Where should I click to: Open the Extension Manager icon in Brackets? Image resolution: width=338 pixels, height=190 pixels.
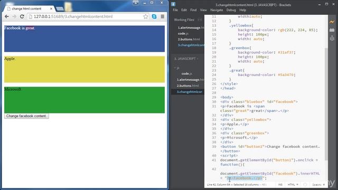pos(332,30)
